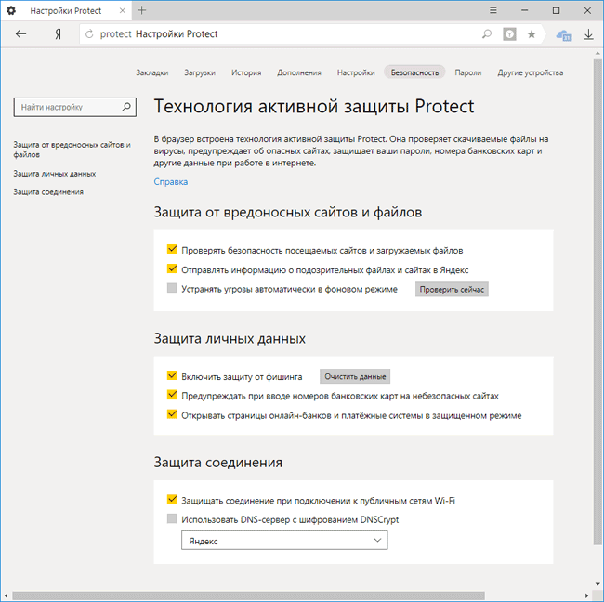Click the Очистить данные button

pyautogui.click(x=355, y=376)
